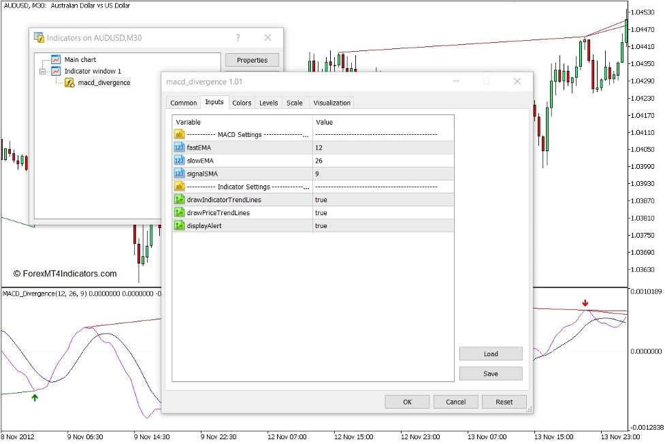Click the green boolean icon beside displayAlert
665x444 pixels.
[x=178, y=225]
